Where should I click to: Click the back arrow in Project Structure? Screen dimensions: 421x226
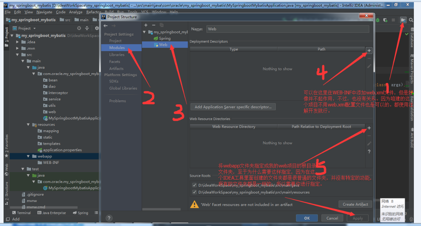point(106,26)
